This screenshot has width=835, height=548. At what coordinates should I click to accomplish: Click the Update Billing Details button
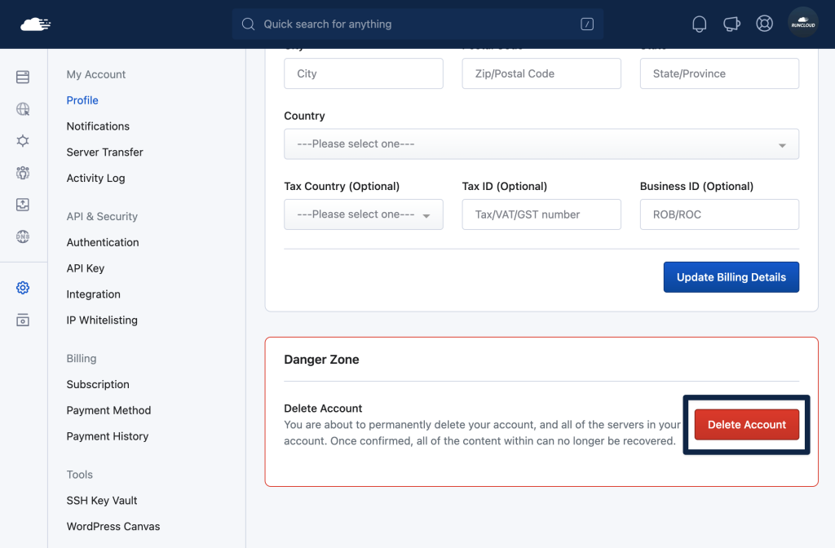tap(731, 277)
